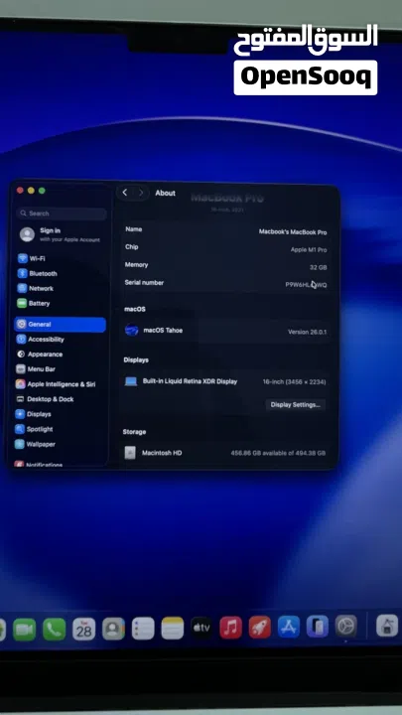Open Music app in the Dock
The height and width of the screenshot is (715, 402).
click(x=230, y=628)
